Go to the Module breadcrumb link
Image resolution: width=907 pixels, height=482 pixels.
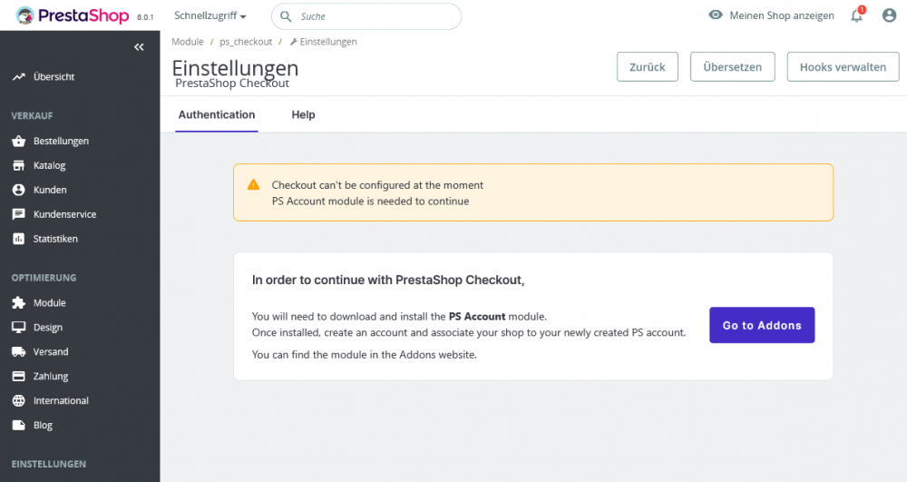coord(188,42)
